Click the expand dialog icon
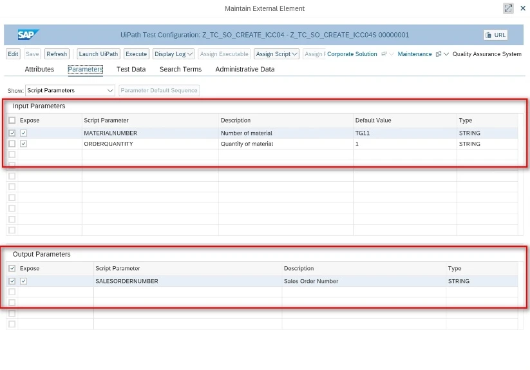The height and width of the screenshot is (370, 530). pos(508,8)
